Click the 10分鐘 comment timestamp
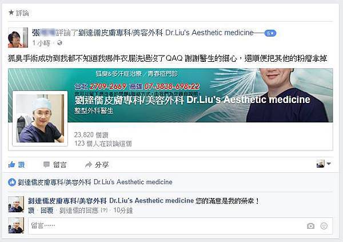 click(123, 211)
